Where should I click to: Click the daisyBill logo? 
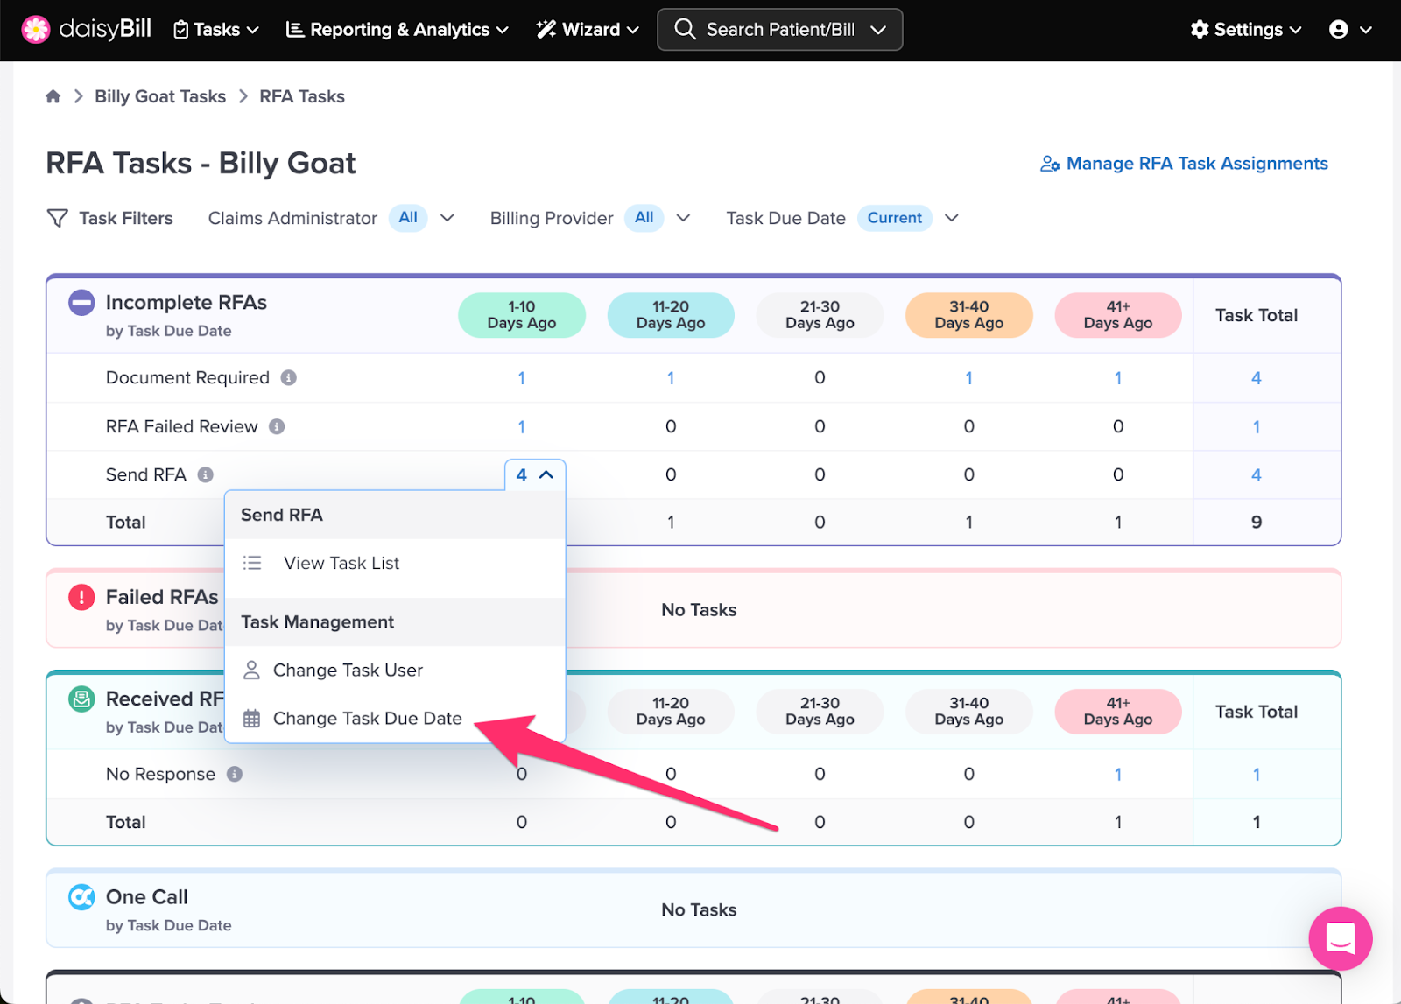pyautogui.click(x=86, y=29)
